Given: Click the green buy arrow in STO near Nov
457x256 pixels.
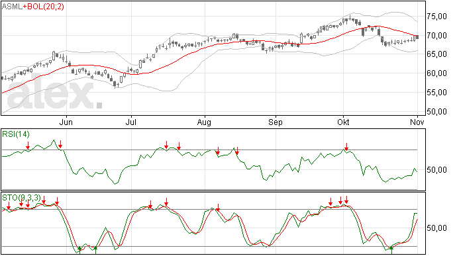Looking at the screenshot, I should click(391, 250).
